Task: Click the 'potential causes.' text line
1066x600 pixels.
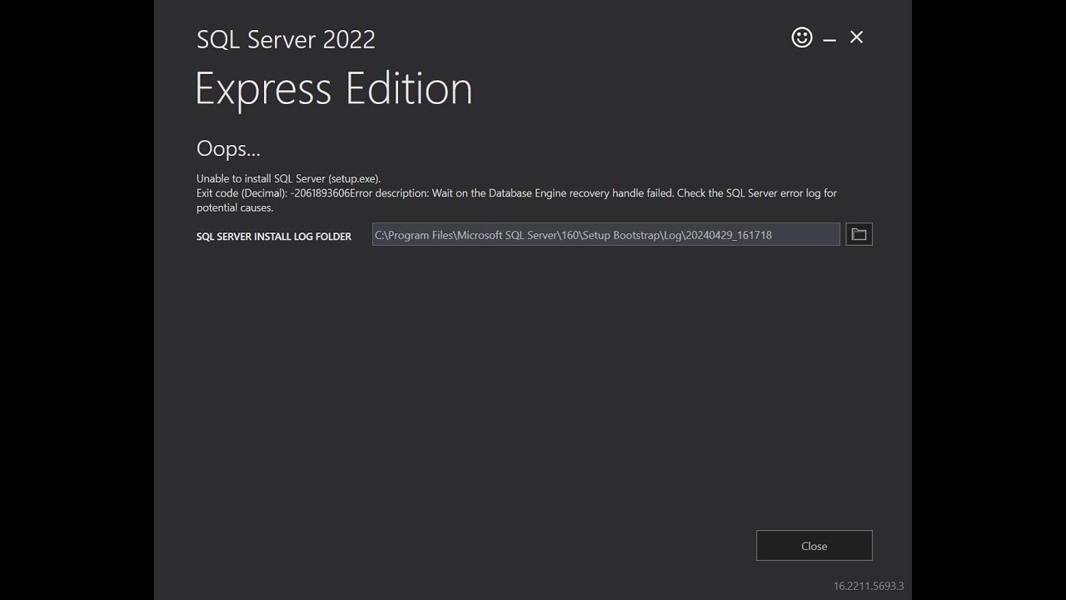Action: (235, 207)
